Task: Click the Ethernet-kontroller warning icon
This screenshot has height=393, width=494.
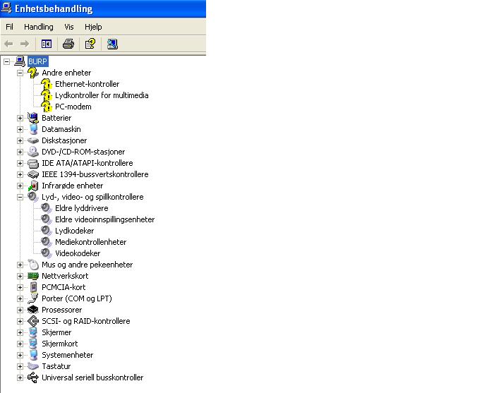Action: click(47, 84)
